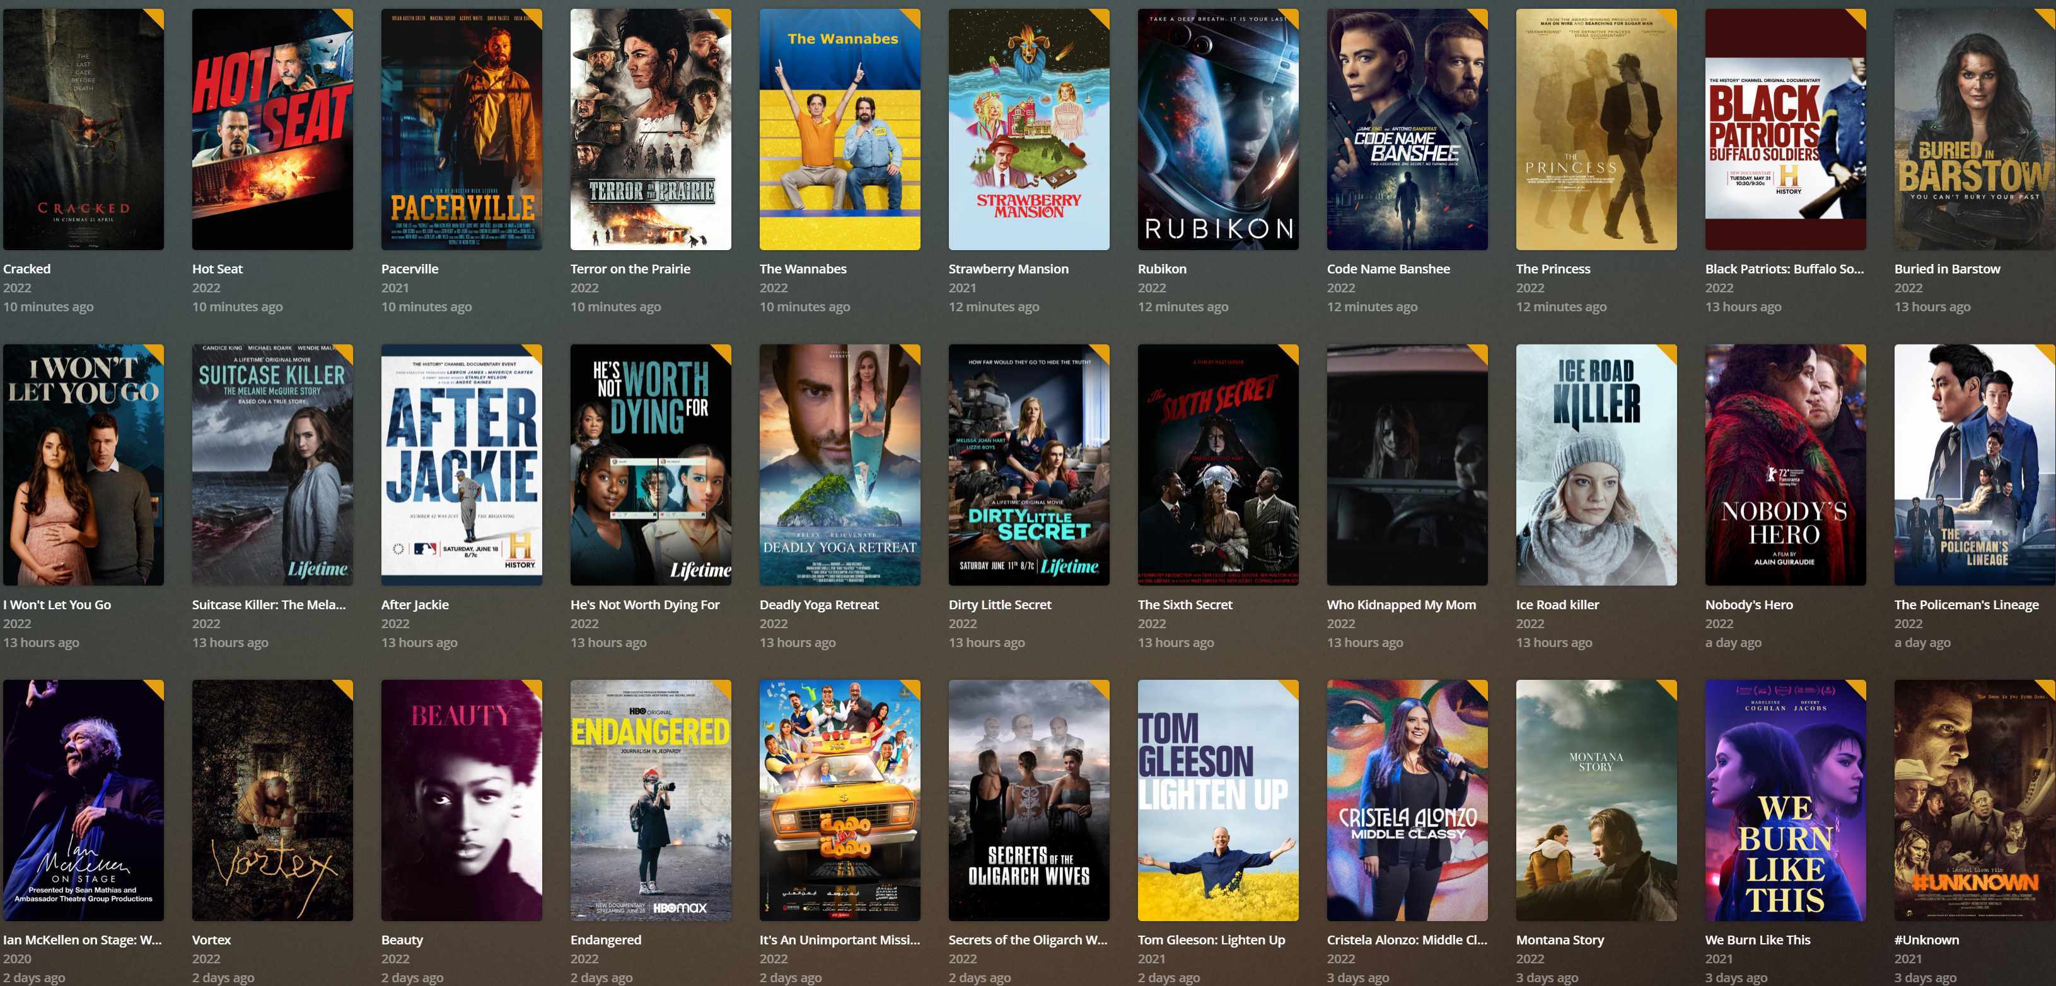Click the Strawberry Mansion poster
2056x986 pixels.
click(x=1029, y=129)
